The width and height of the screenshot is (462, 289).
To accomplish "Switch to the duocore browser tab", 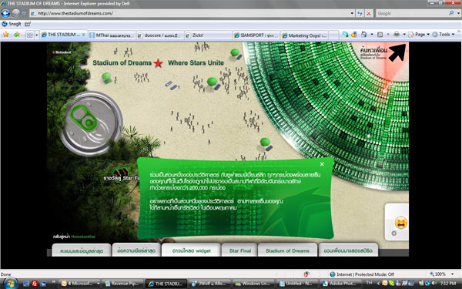I will (160, 35).
